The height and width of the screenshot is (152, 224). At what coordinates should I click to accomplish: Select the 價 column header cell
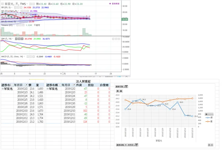pyautogui.click(x=32, y=85)
